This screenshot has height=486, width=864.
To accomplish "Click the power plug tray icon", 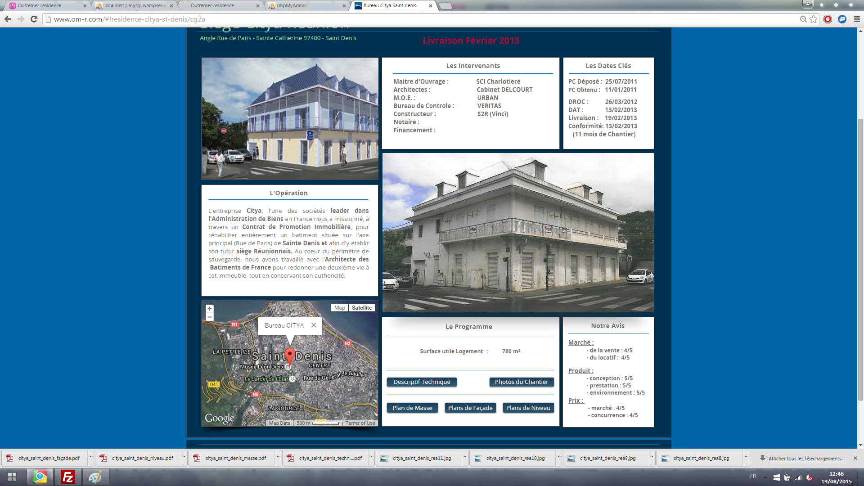I will pyautogui.click(x=787, y=477).
